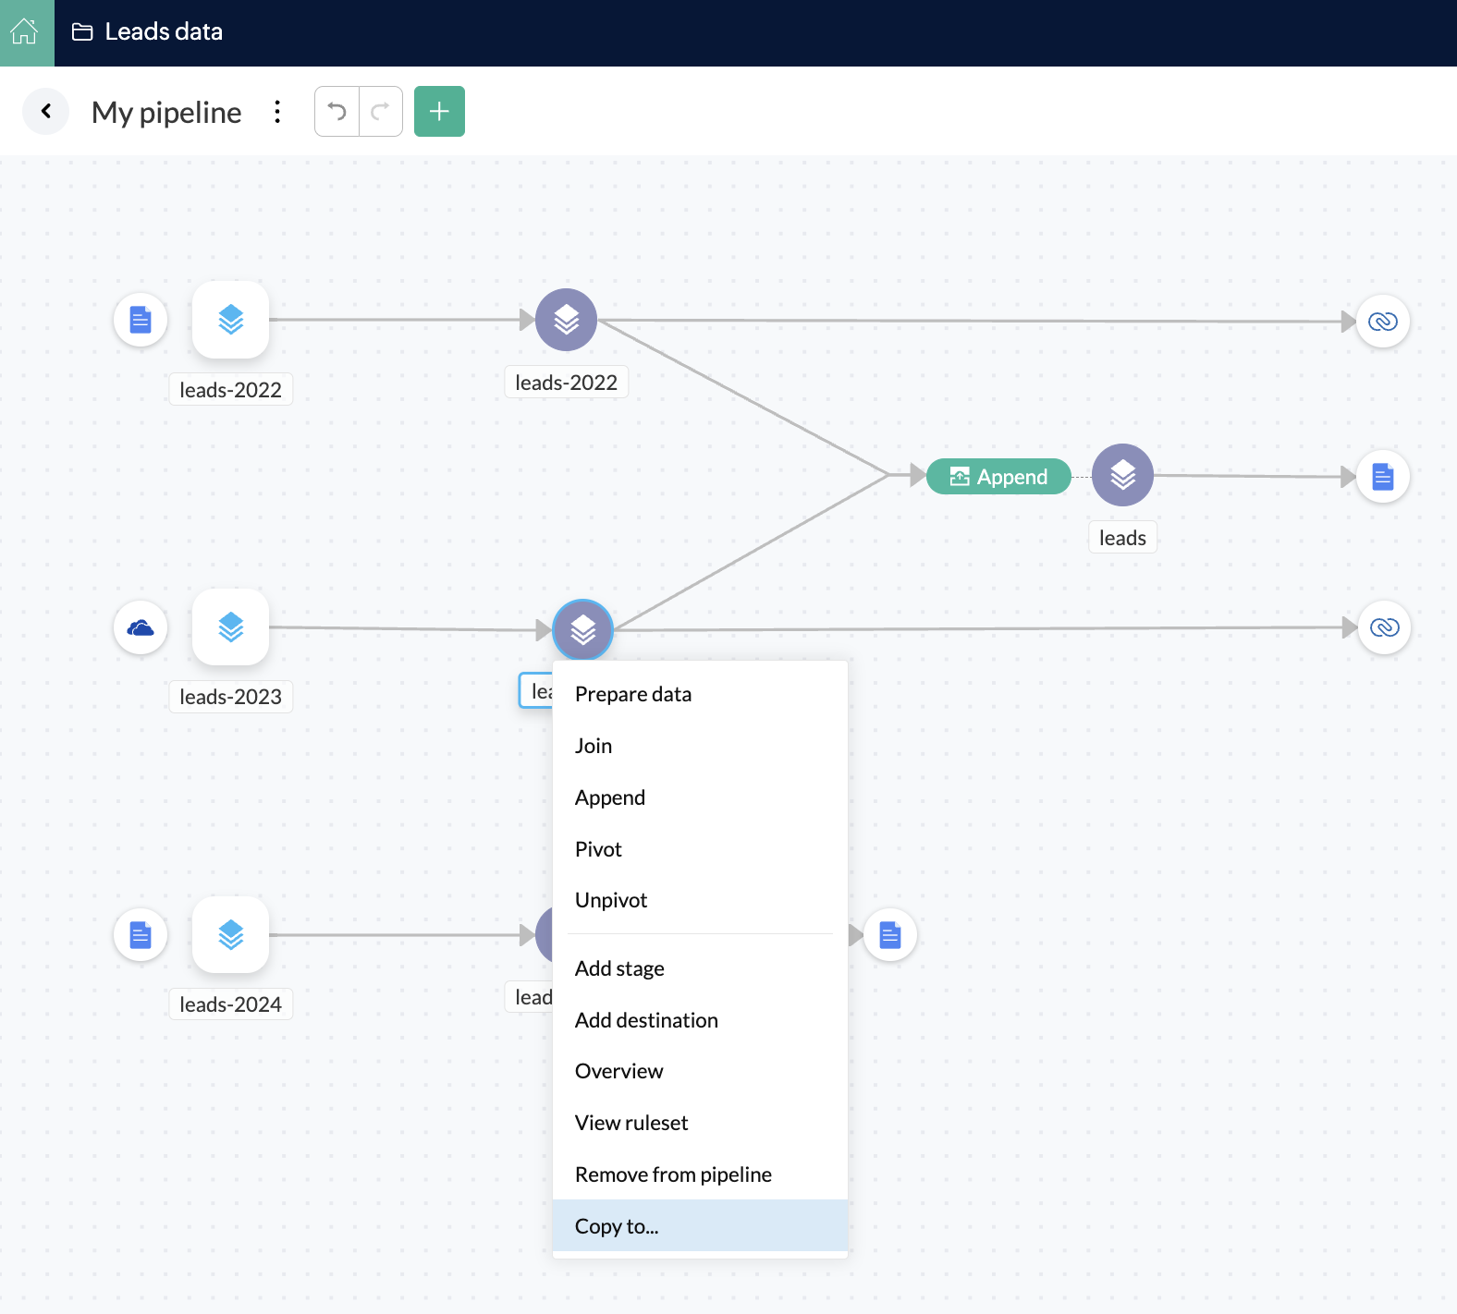Click the home icon in top bar
Image resolution: width=1457 pixels, height=1314 pixels.
point(26,32)
